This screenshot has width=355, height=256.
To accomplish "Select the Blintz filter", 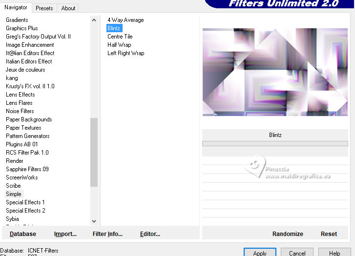I will click(114, 28).
